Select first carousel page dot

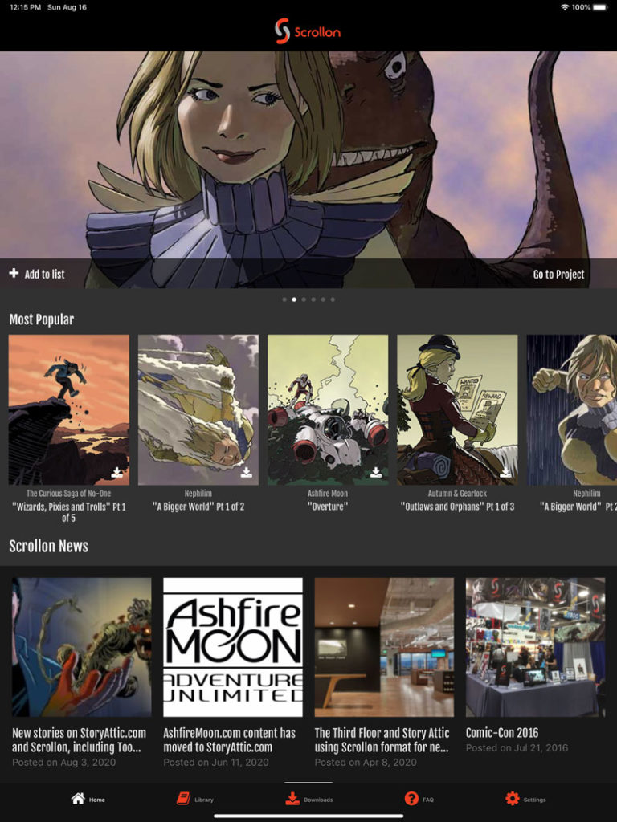284,299
